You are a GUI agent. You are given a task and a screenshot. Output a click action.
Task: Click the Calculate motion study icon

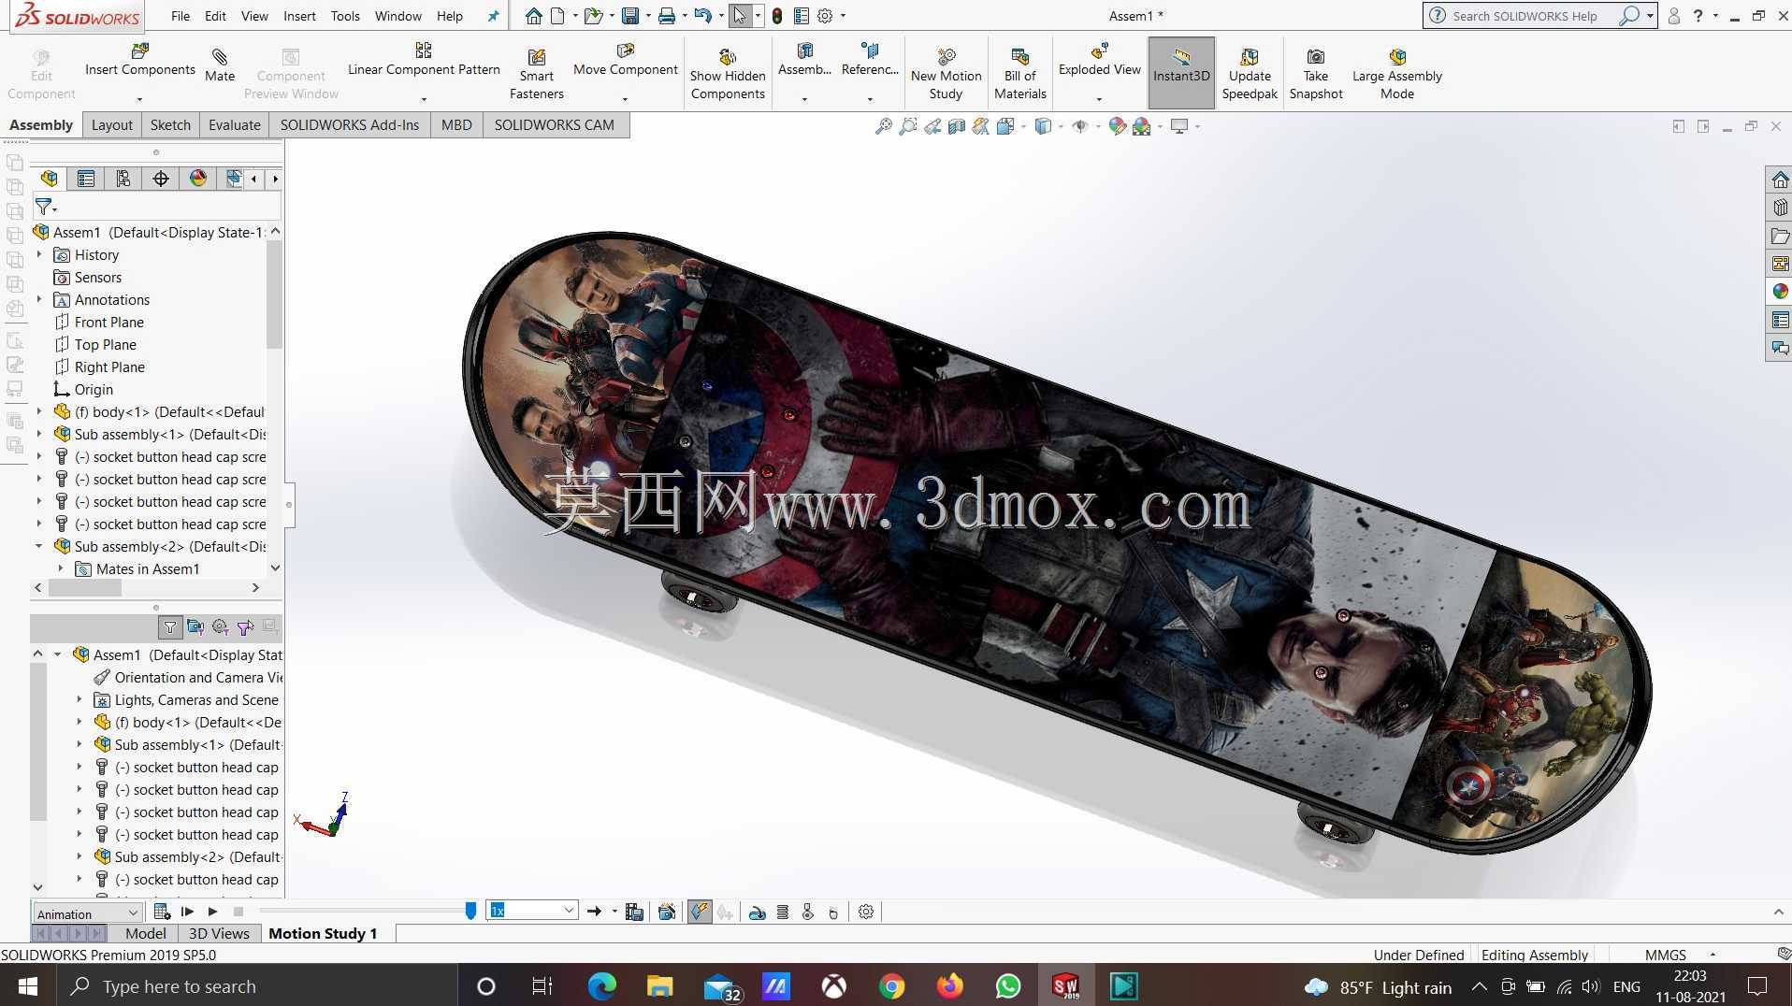(x=161, y=912)
